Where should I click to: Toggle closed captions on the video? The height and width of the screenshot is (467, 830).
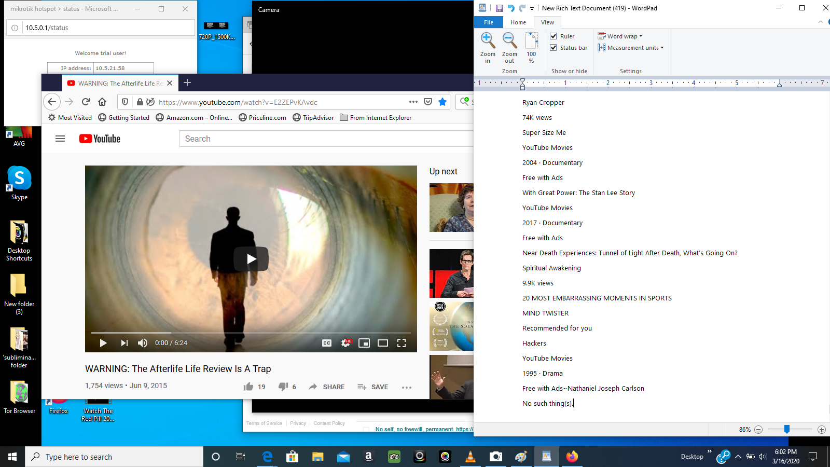click(327, 343)
